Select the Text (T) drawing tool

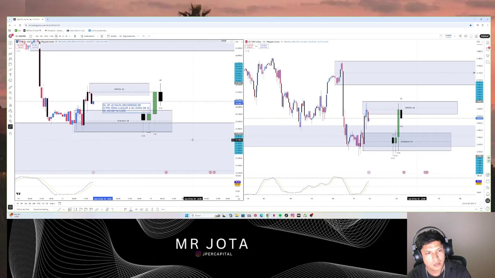click(10, 75)
